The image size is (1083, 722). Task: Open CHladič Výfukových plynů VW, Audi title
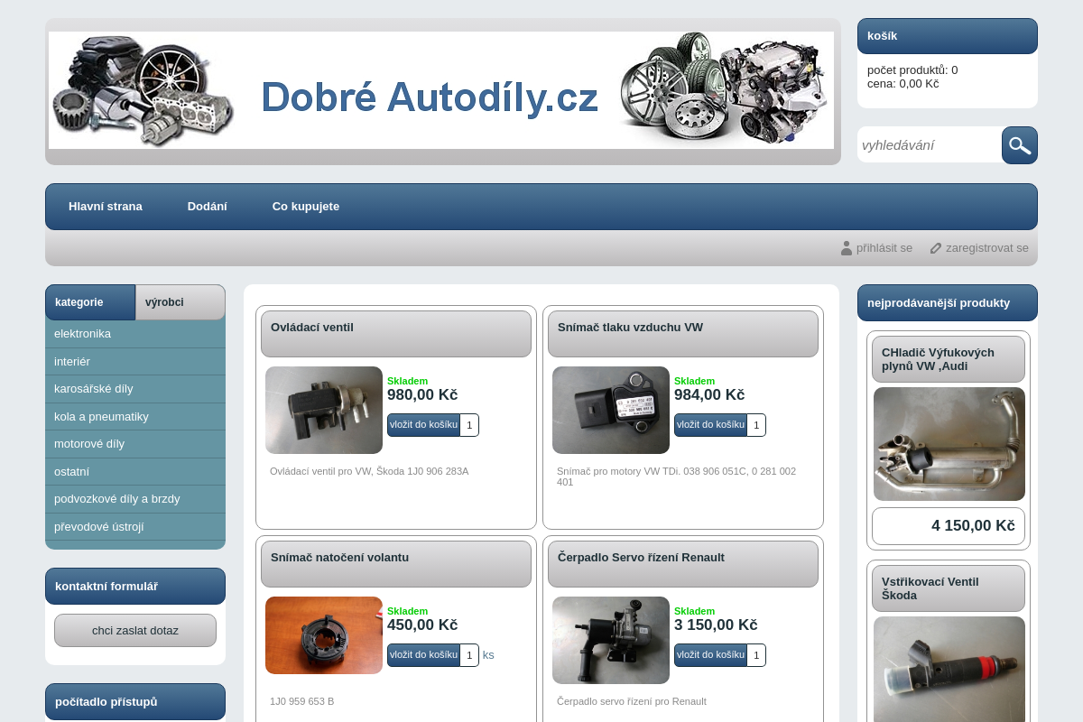point(938,359)
